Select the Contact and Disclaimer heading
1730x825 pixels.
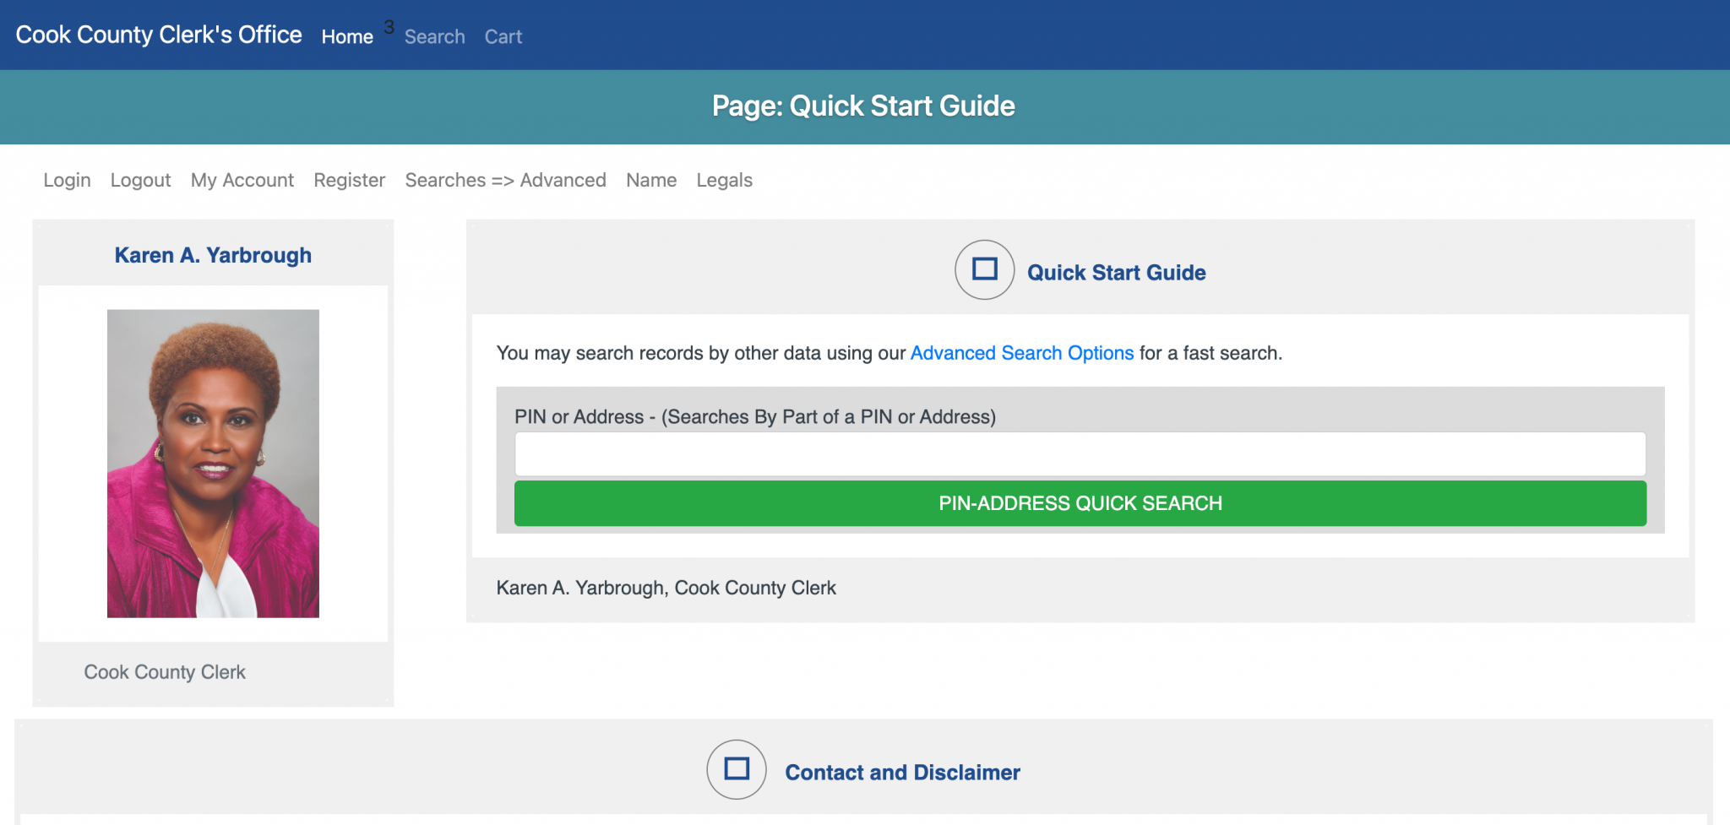(902, 773)
